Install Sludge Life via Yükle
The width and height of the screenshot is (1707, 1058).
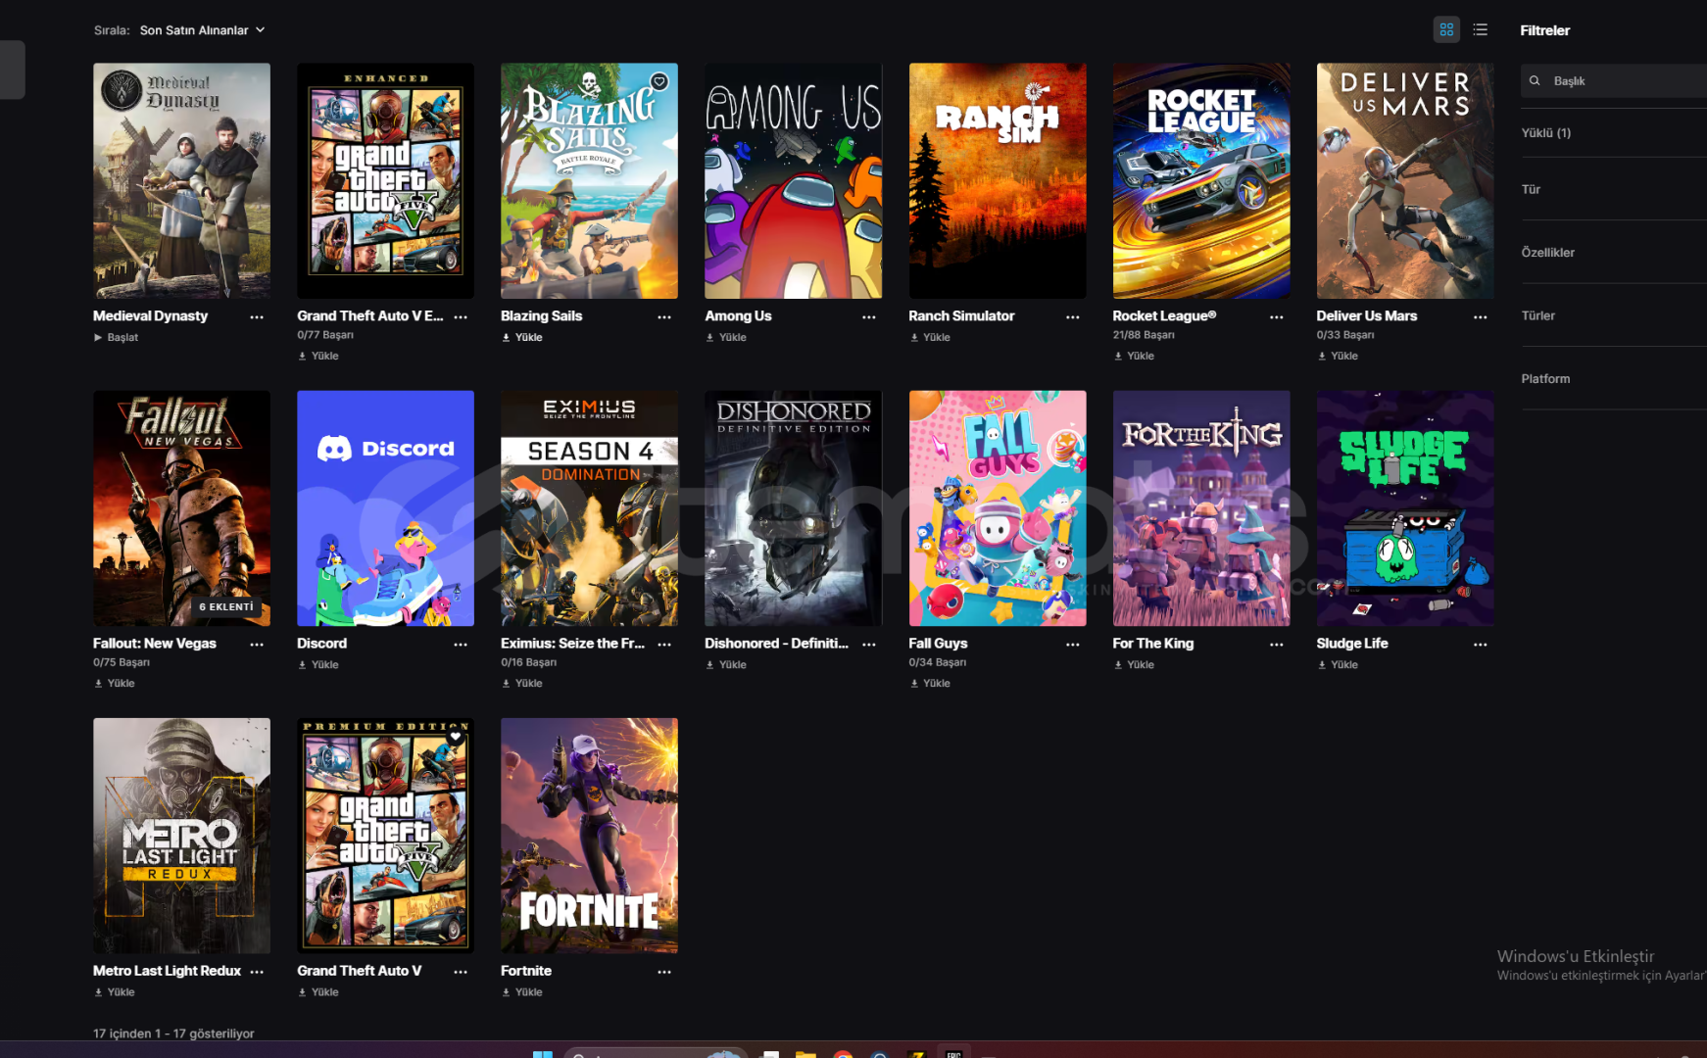pyautogui.click(x=1338, y=665)
